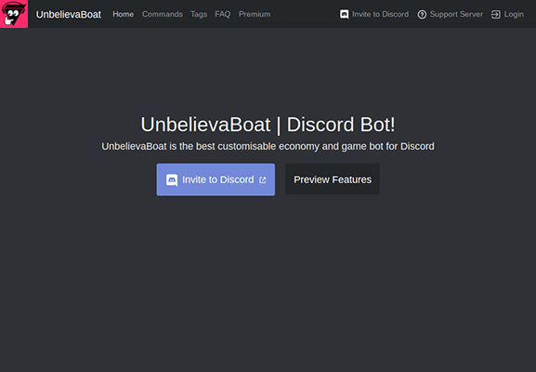Click the customisable economy tagline text
Screen dimensions: 536x372
268,146
